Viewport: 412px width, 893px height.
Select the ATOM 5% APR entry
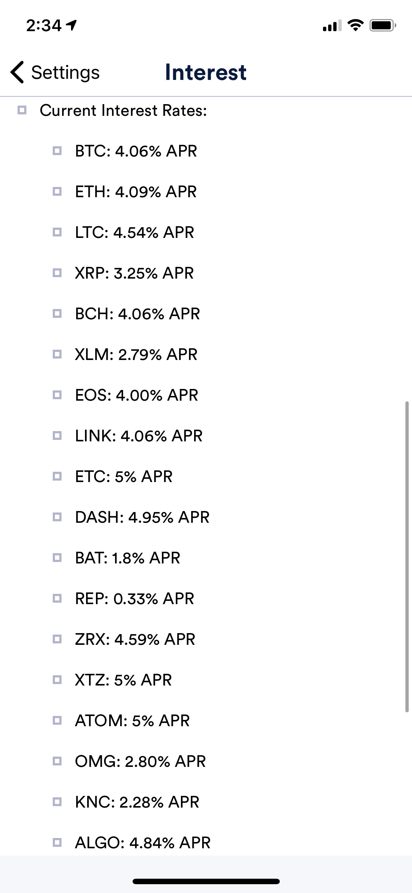(132, 721)
